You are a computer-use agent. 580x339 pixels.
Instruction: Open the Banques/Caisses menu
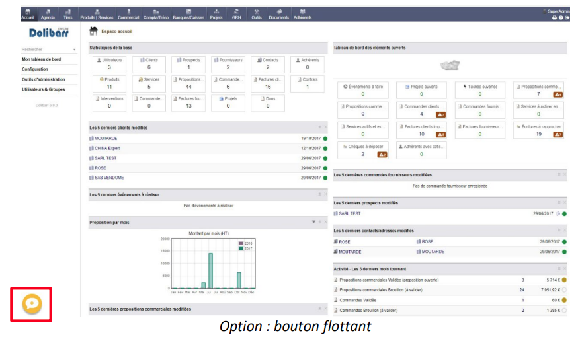[188, 14]
